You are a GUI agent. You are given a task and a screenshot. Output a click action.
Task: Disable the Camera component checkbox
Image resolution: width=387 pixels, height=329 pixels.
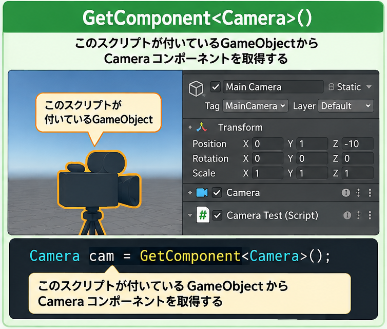pyautogui.click(x=217, y=193)
